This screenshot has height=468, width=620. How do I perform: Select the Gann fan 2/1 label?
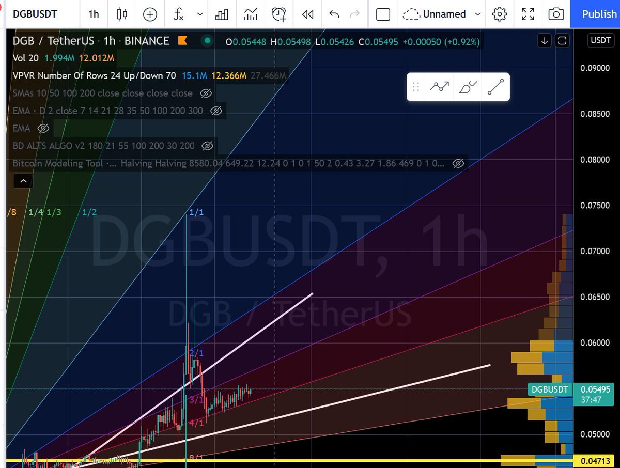point(196,353)
